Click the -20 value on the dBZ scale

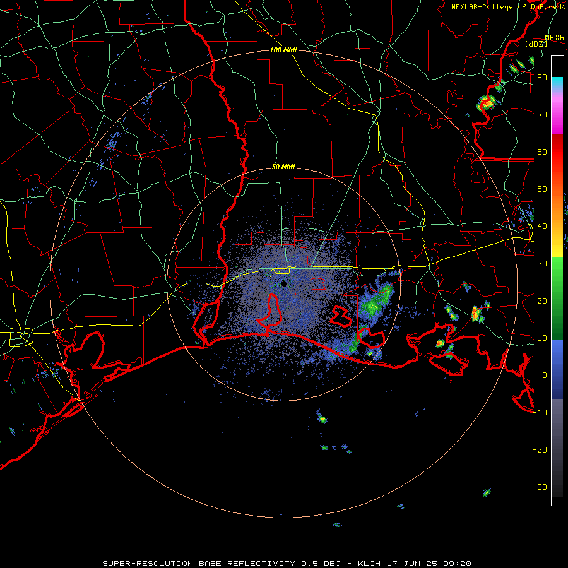point(540,449)
